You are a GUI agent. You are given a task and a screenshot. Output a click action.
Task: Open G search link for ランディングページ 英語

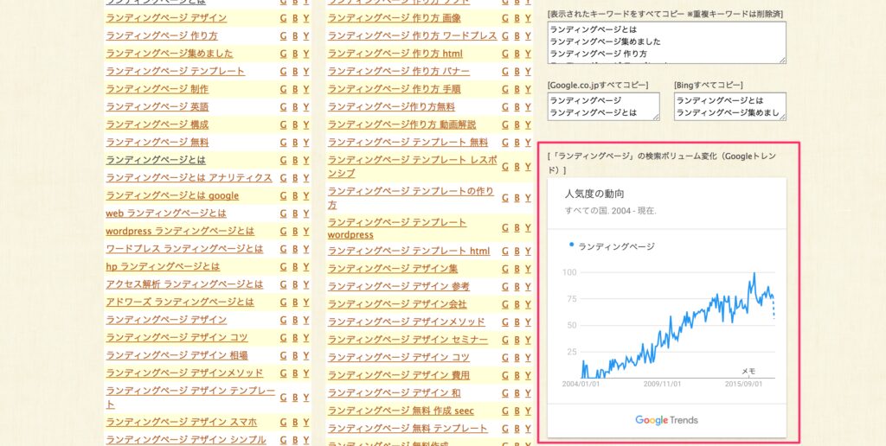[x=283, y=107]
